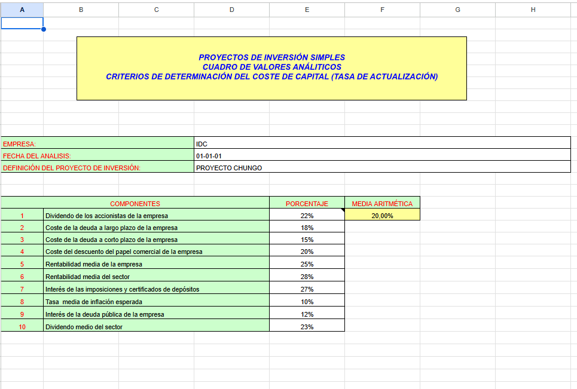
Task: Select the yellow 20,00% result cell
Action: [382, 216]
